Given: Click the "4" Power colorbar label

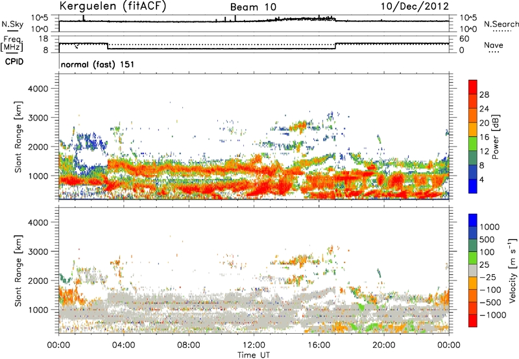Looking at the screenshot, I should click(x=481, y=179).
